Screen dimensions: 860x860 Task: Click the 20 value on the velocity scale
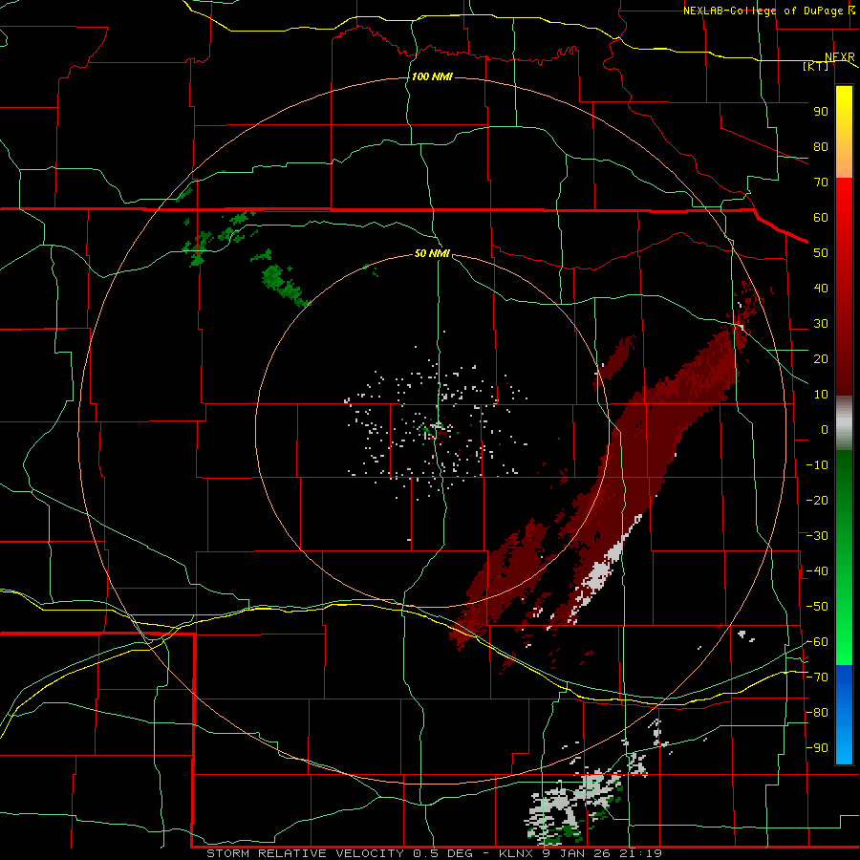pyautogui.click(x=821, y=358)
